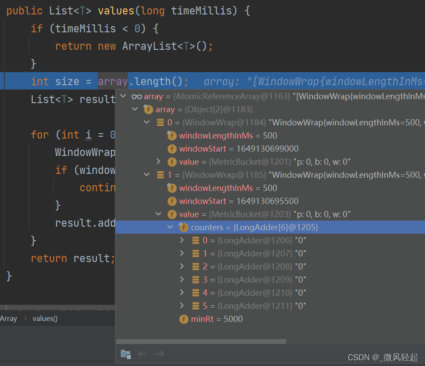Click array element icon for LongAdder@1207
The image size is (425, 366).
(x=196, y=253)
